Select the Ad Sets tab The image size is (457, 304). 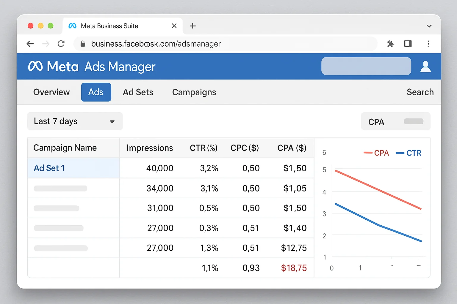[138, 92]
